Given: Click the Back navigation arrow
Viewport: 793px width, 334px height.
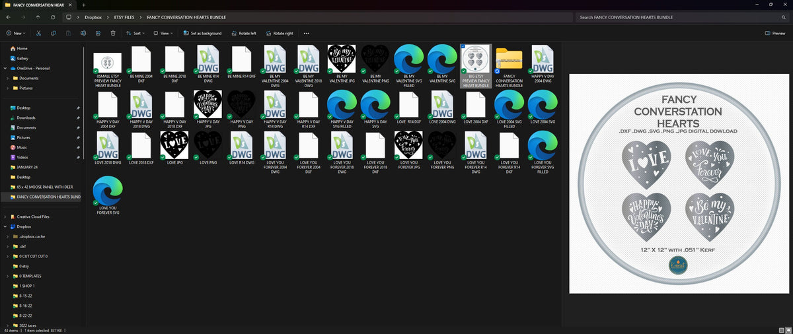Looking at the screenshot, I should 8,17.
